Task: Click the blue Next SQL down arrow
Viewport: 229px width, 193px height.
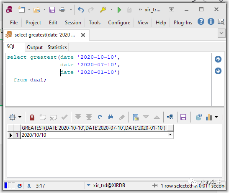Action: click(218, 71)
